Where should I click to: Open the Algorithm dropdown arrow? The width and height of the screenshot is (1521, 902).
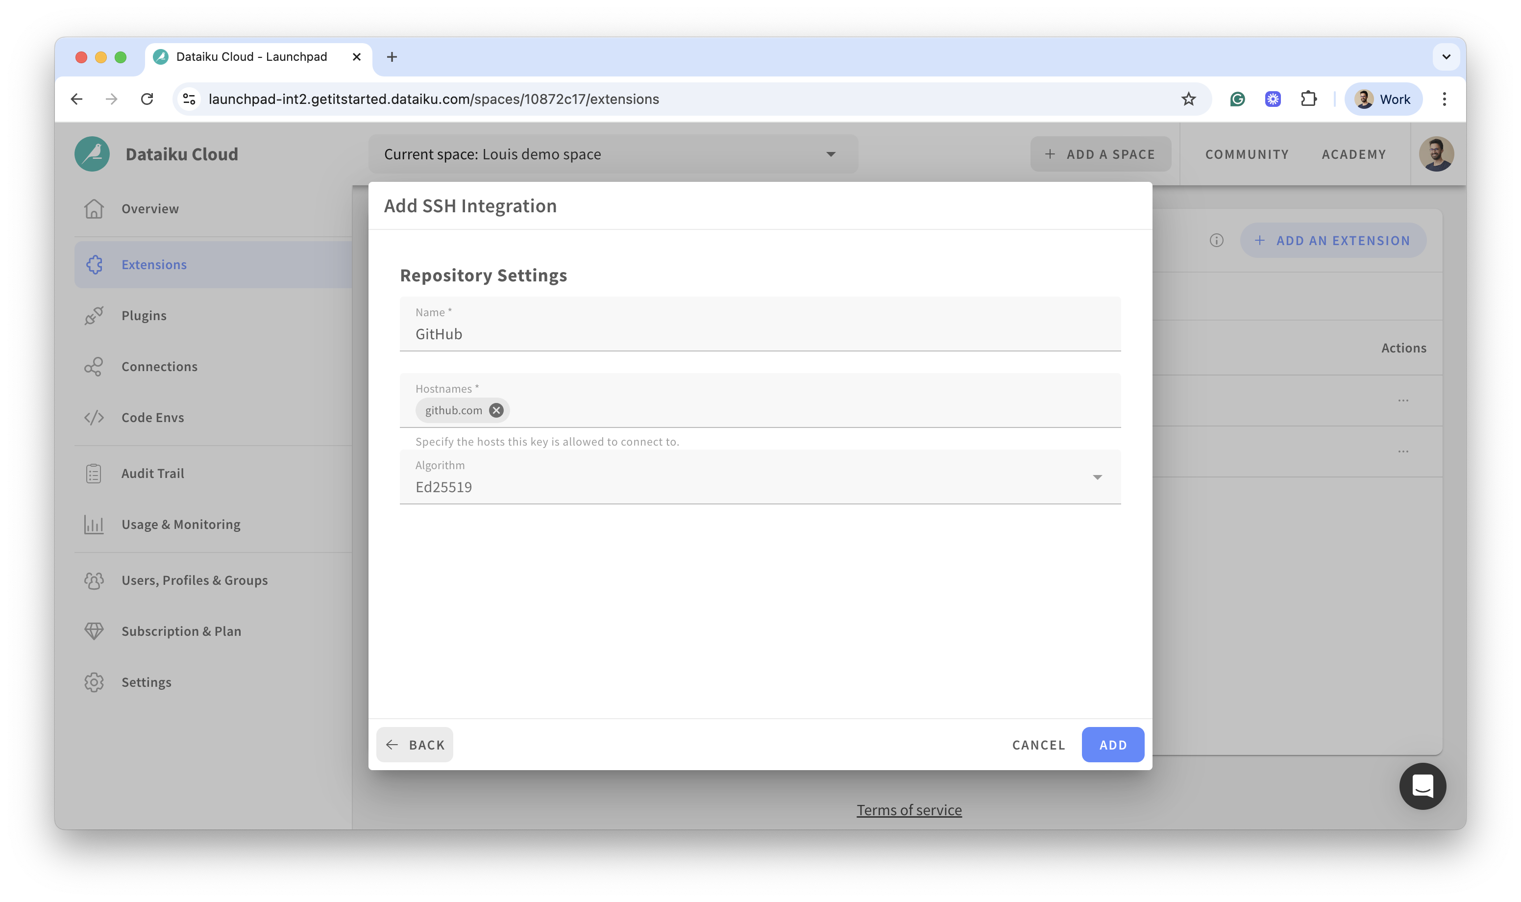tap(1097, 478)
